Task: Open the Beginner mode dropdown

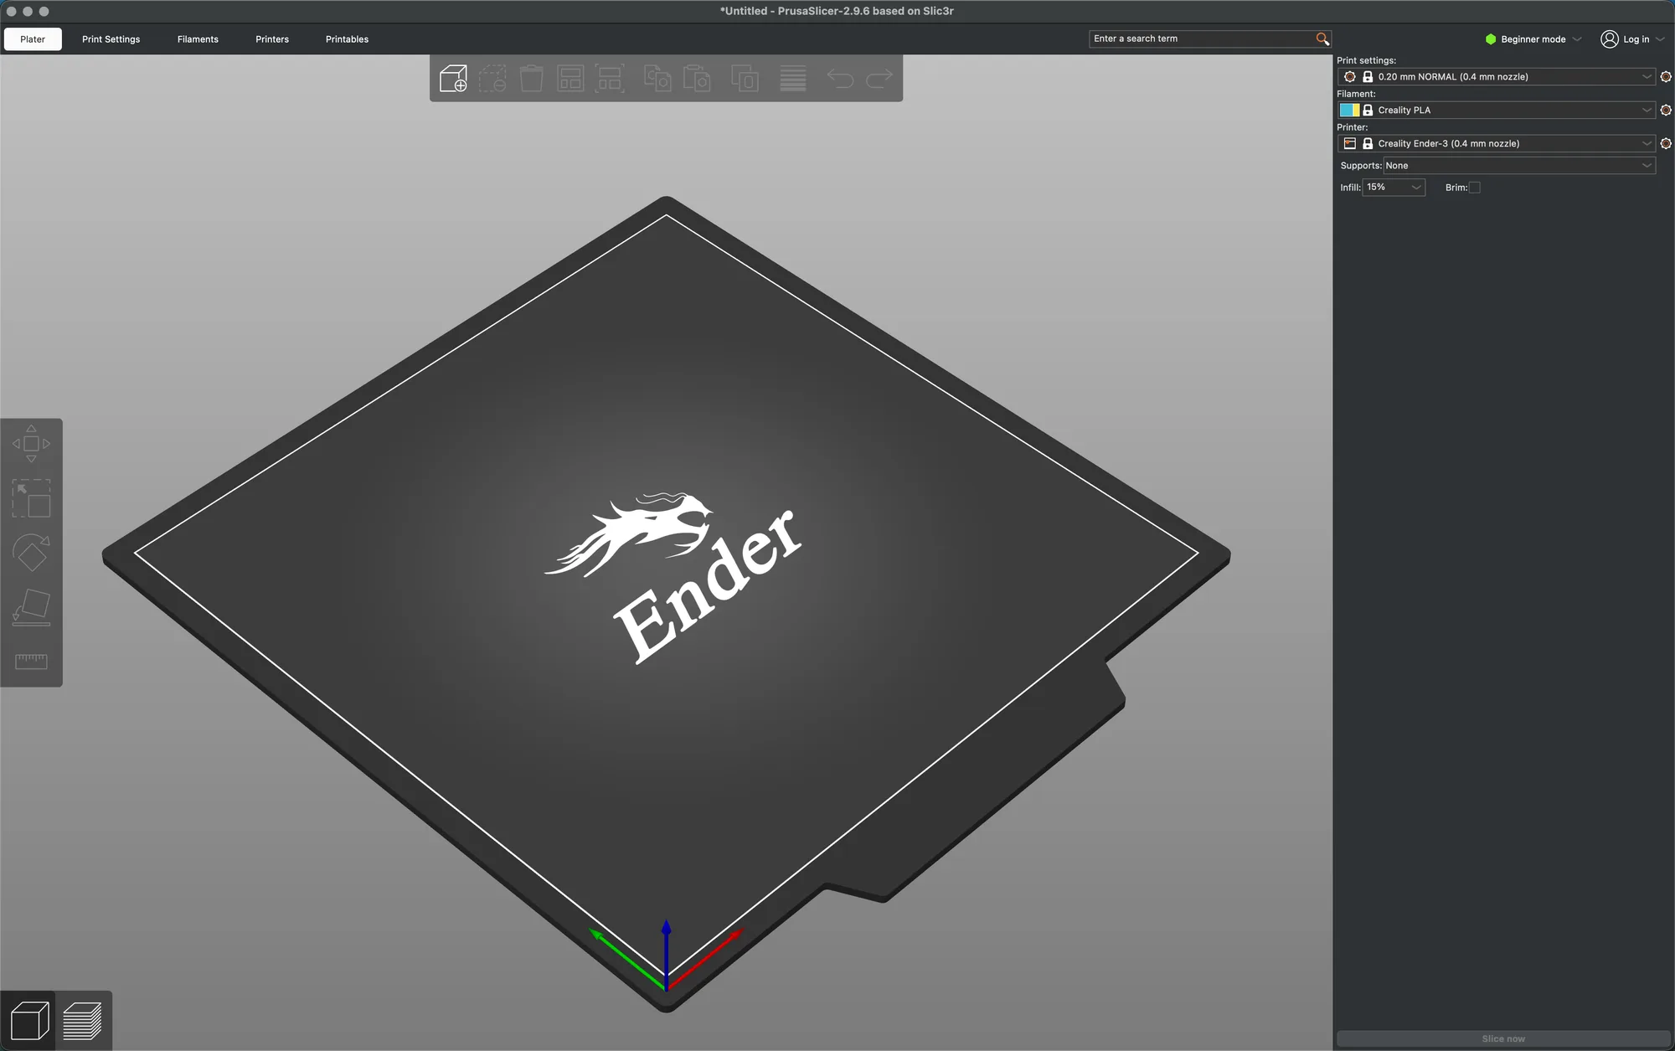Action: click(1533, 39)
